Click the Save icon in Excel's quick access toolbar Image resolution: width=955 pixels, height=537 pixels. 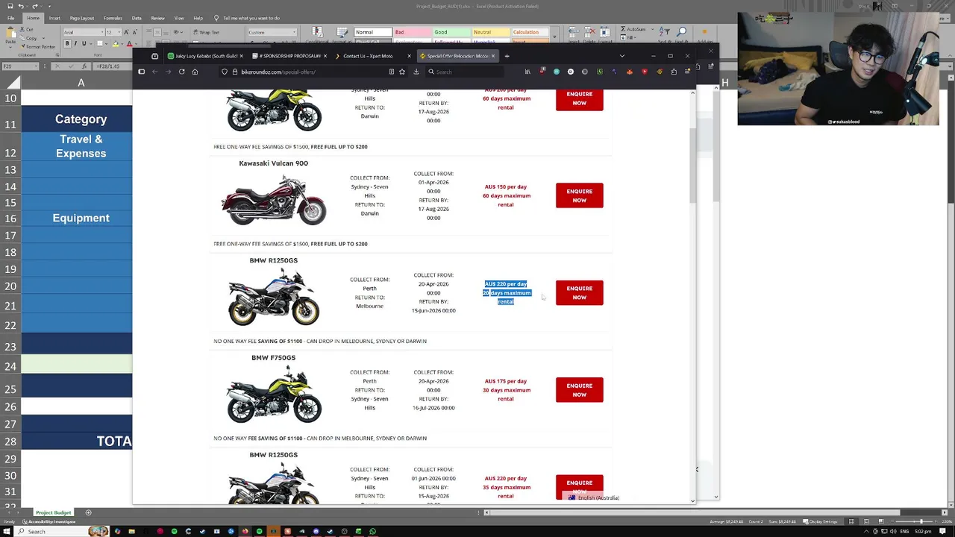10,6
